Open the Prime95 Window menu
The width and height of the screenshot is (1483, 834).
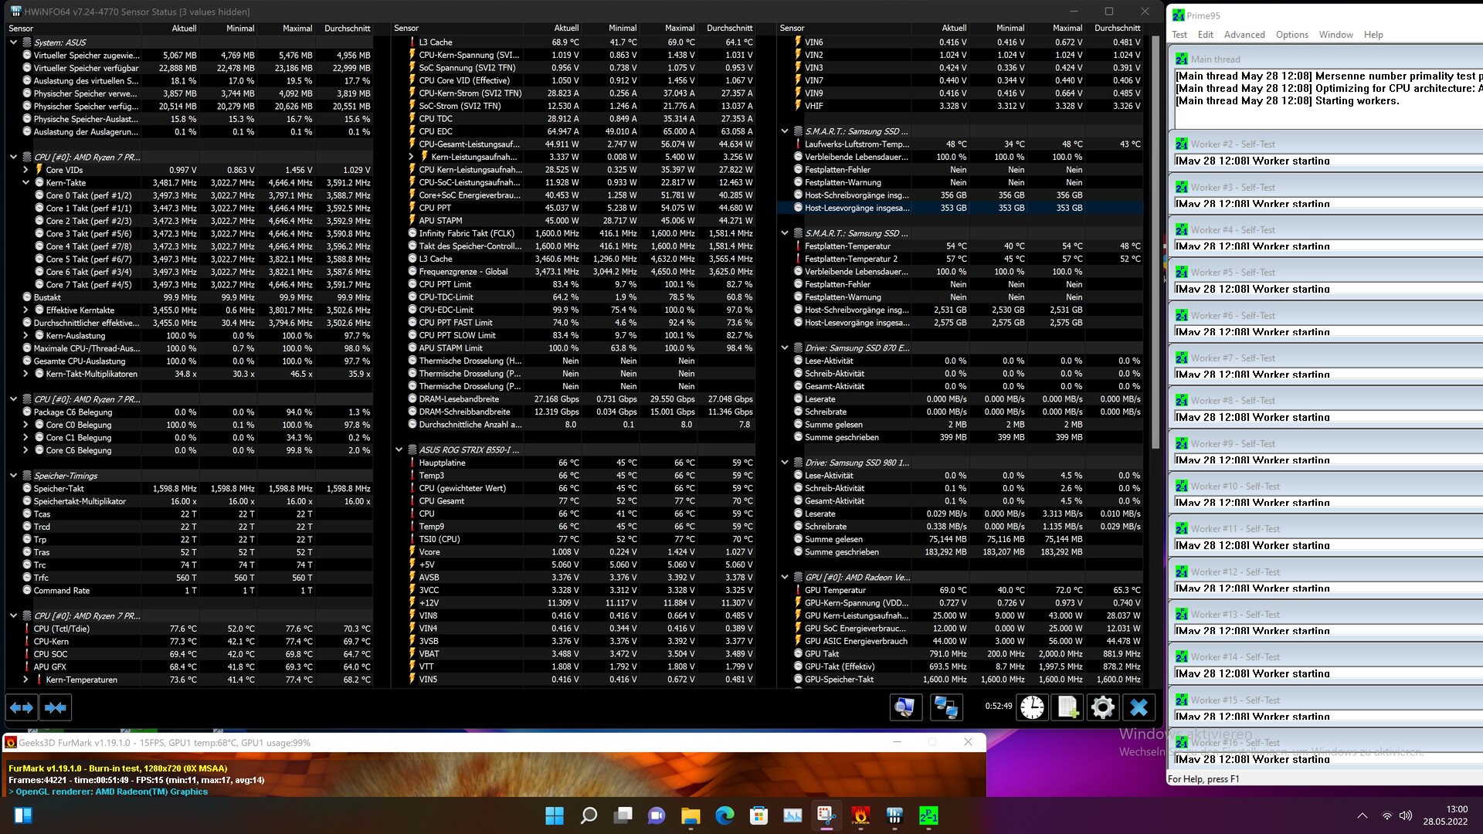pos(1335,35)
